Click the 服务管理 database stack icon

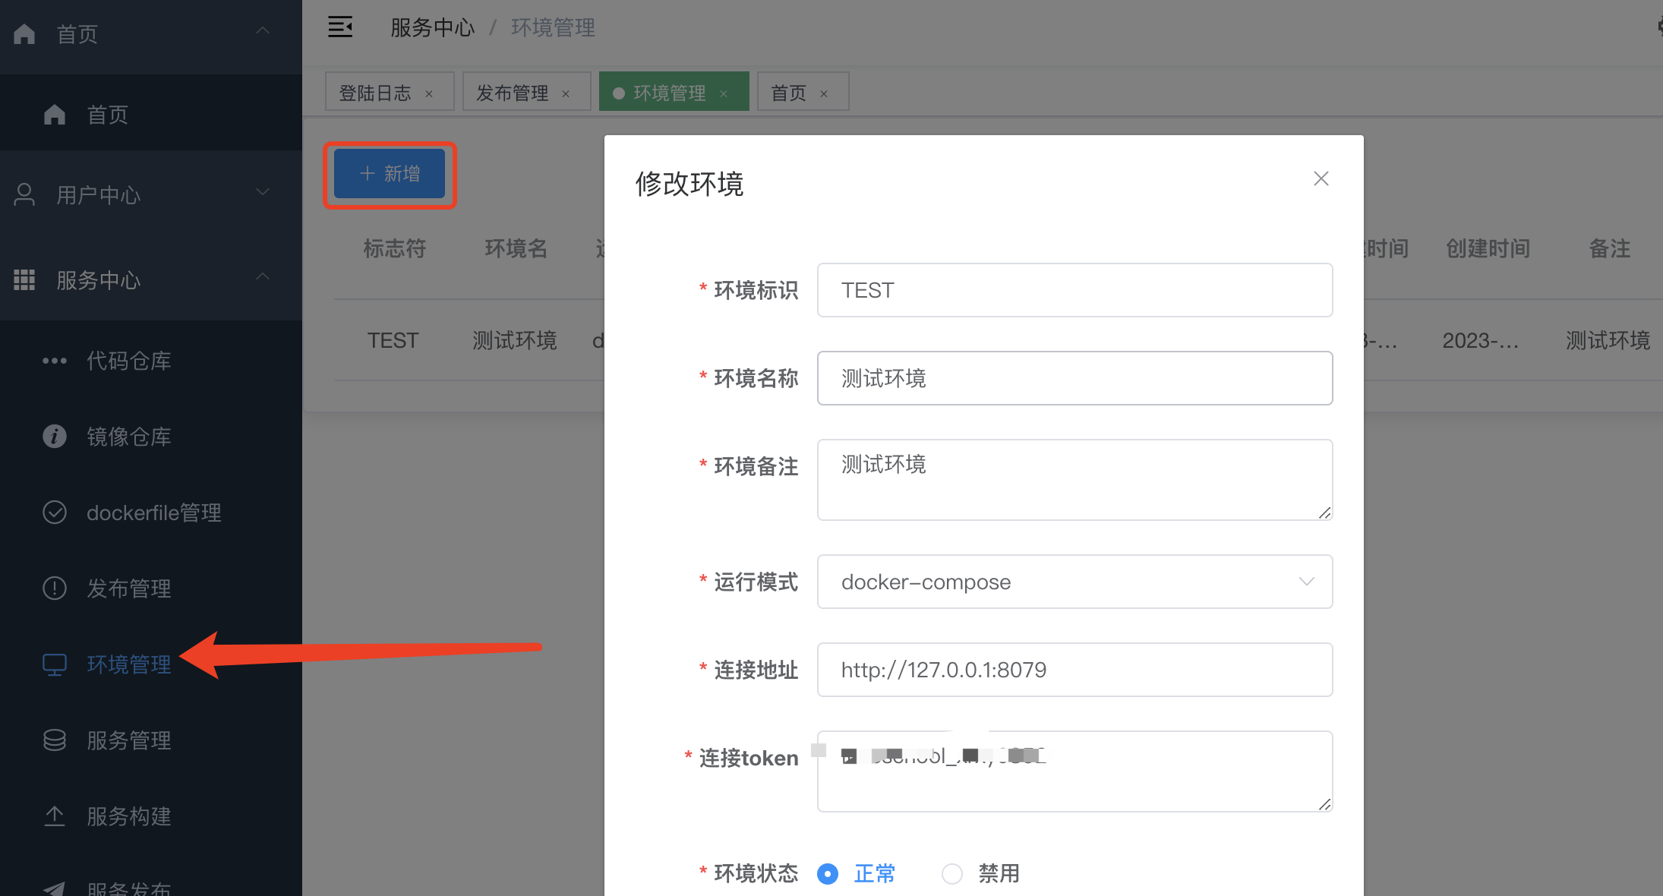pos(54,740)
